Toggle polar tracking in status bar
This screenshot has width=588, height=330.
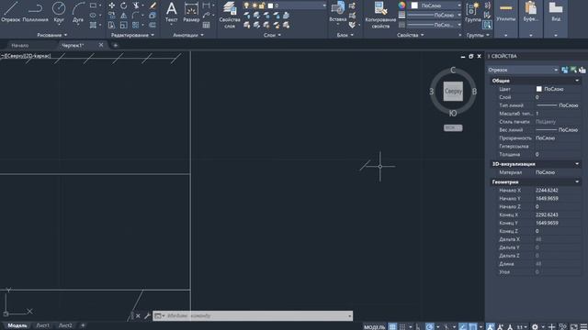click(430, 326)
